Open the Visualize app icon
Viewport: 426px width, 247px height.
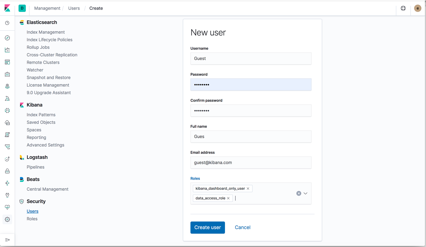coord(7,50)
